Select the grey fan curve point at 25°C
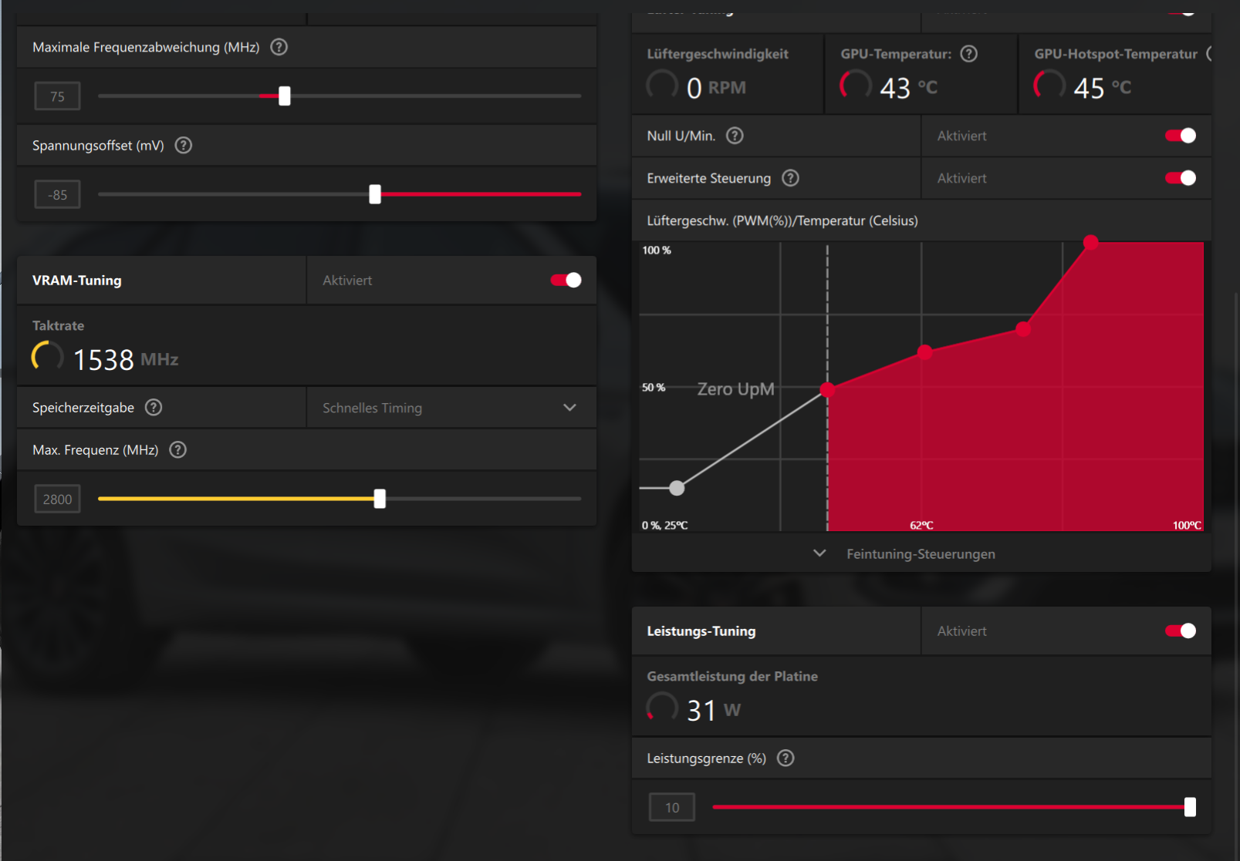The height and width of the screenshot is (861, 1240). pos(677,488)
